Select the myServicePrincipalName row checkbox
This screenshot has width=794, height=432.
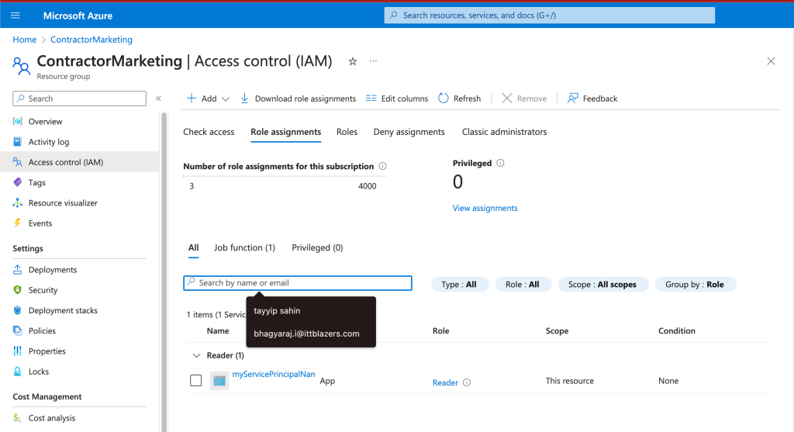[x=196, y=380]
